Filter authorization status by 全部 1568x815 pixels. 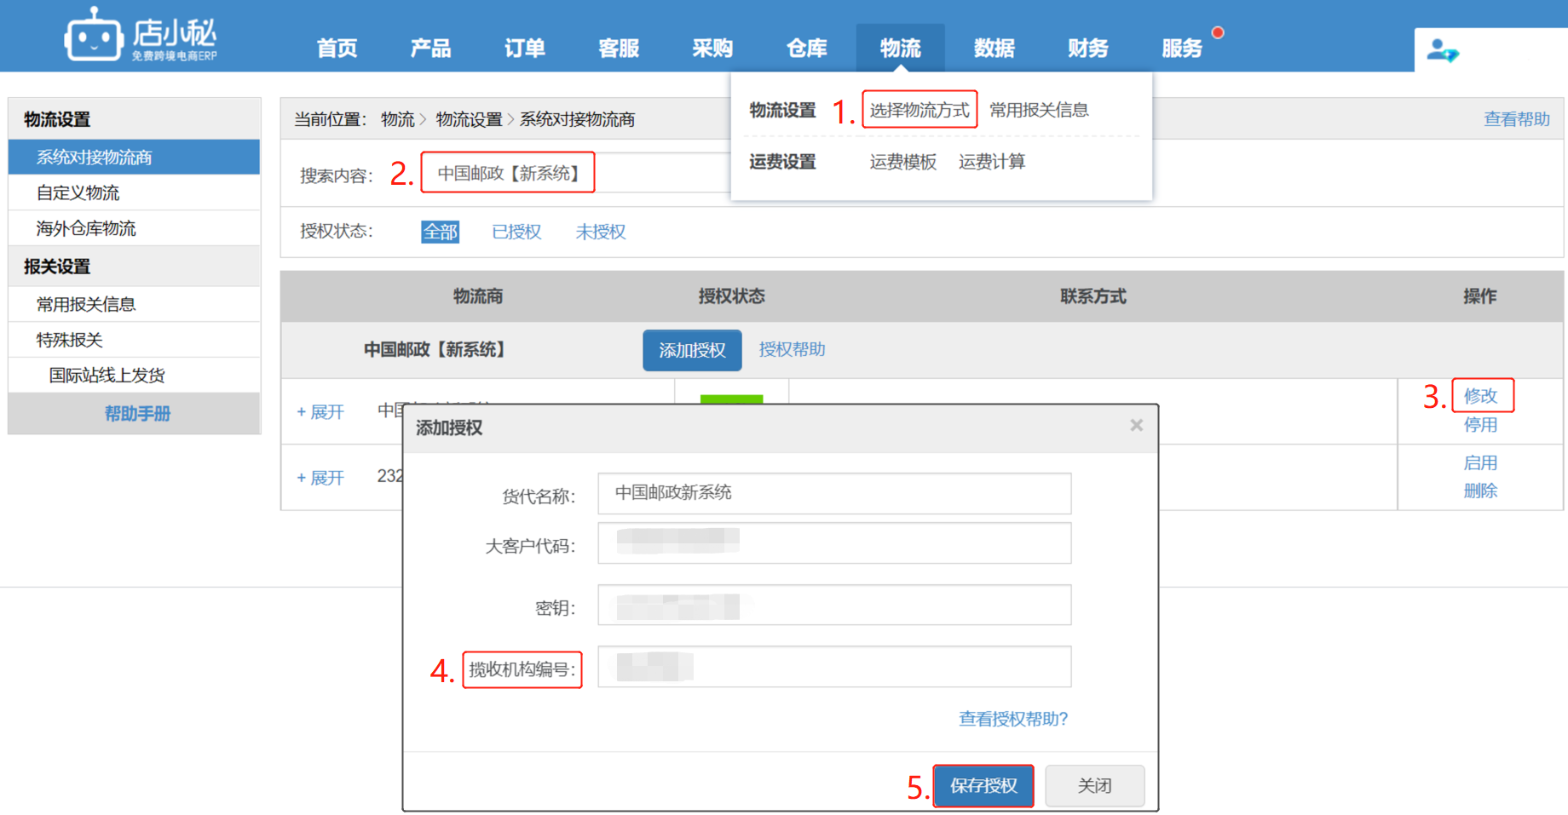[440, 232]
